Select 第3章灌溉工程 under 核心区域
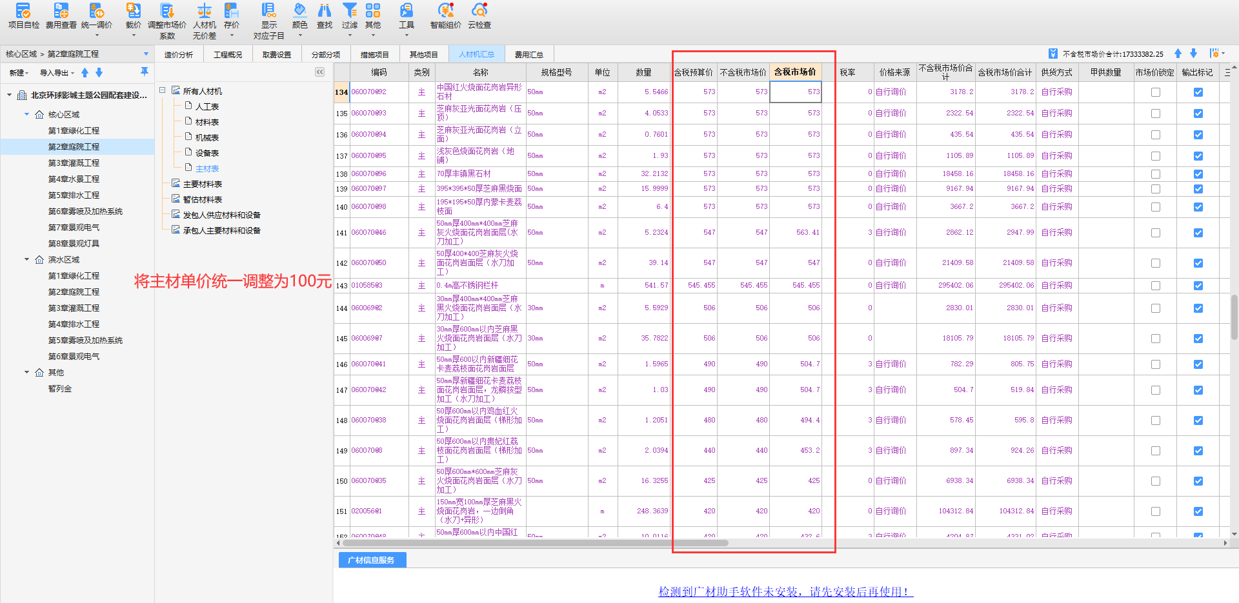Viewport: 1239px width, 603px height. coord(74,163)
